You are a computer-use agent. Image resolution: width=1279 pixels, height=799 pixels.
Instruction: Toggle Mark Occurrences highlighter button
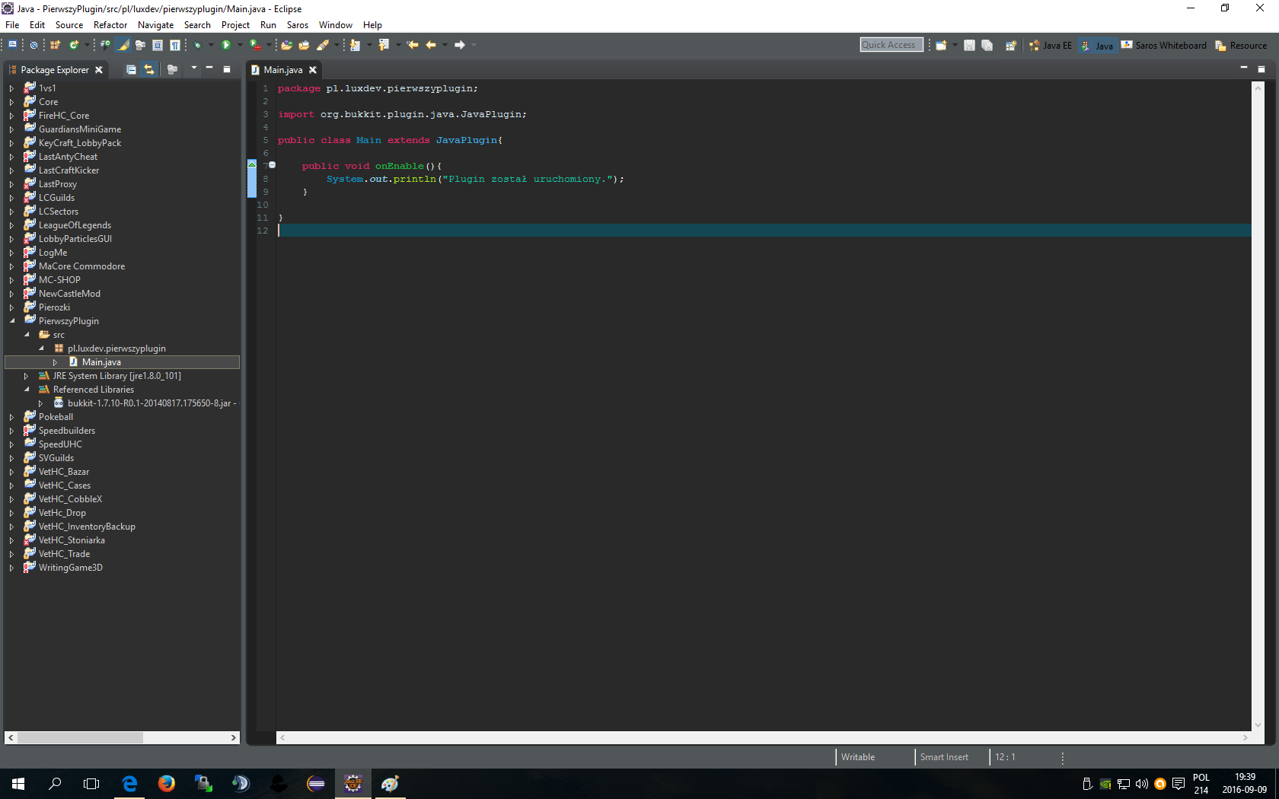coord(123,46)
